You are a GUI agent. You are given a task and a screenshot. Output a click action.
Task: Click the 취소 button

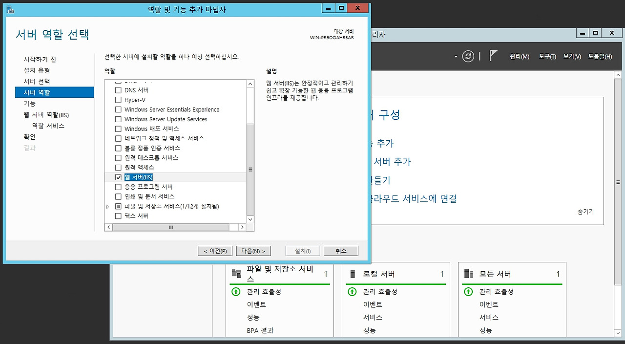point(341,251)
